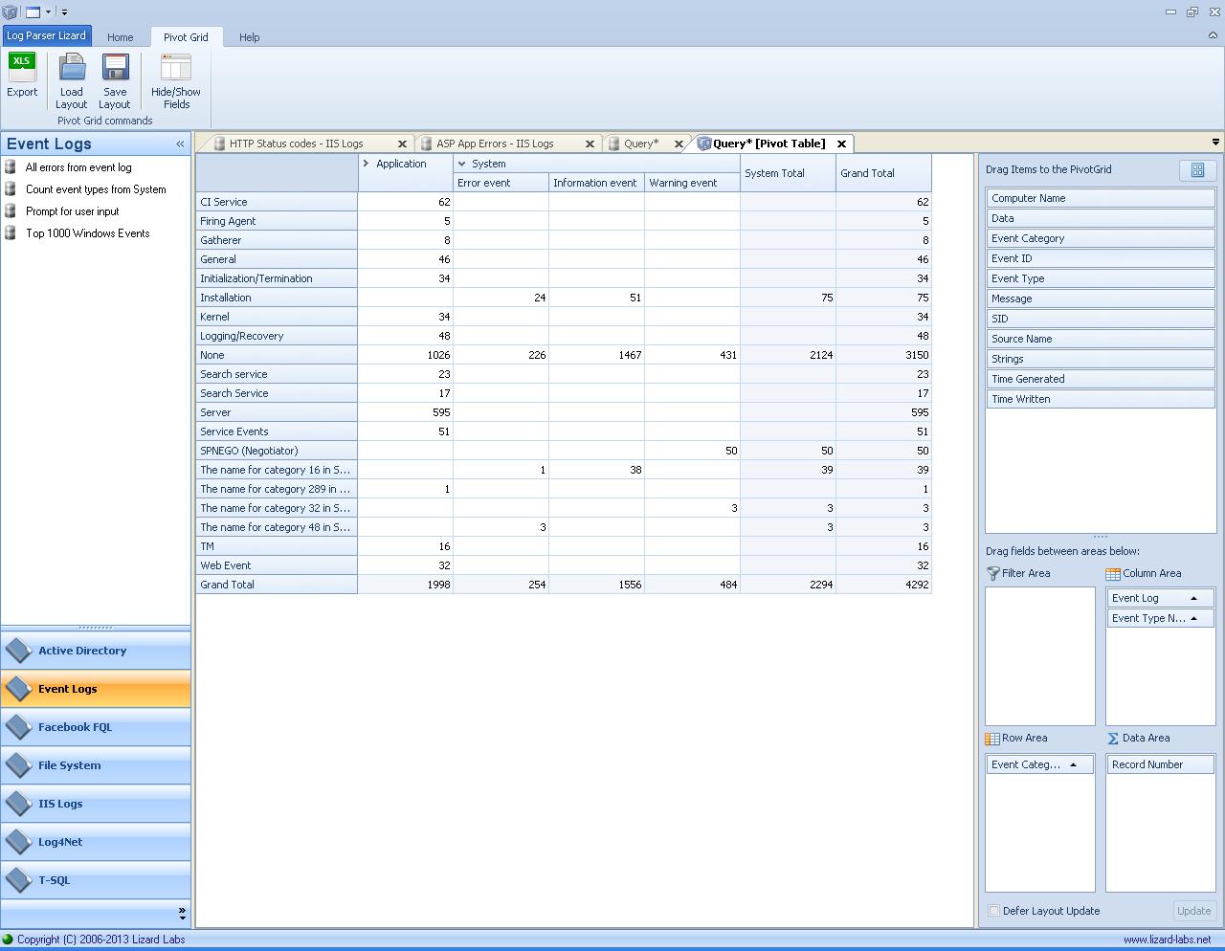Viewport: 1225px width, 951px height.
Task: Click the Save Layout floppy icon
Action: pos(115,68)
